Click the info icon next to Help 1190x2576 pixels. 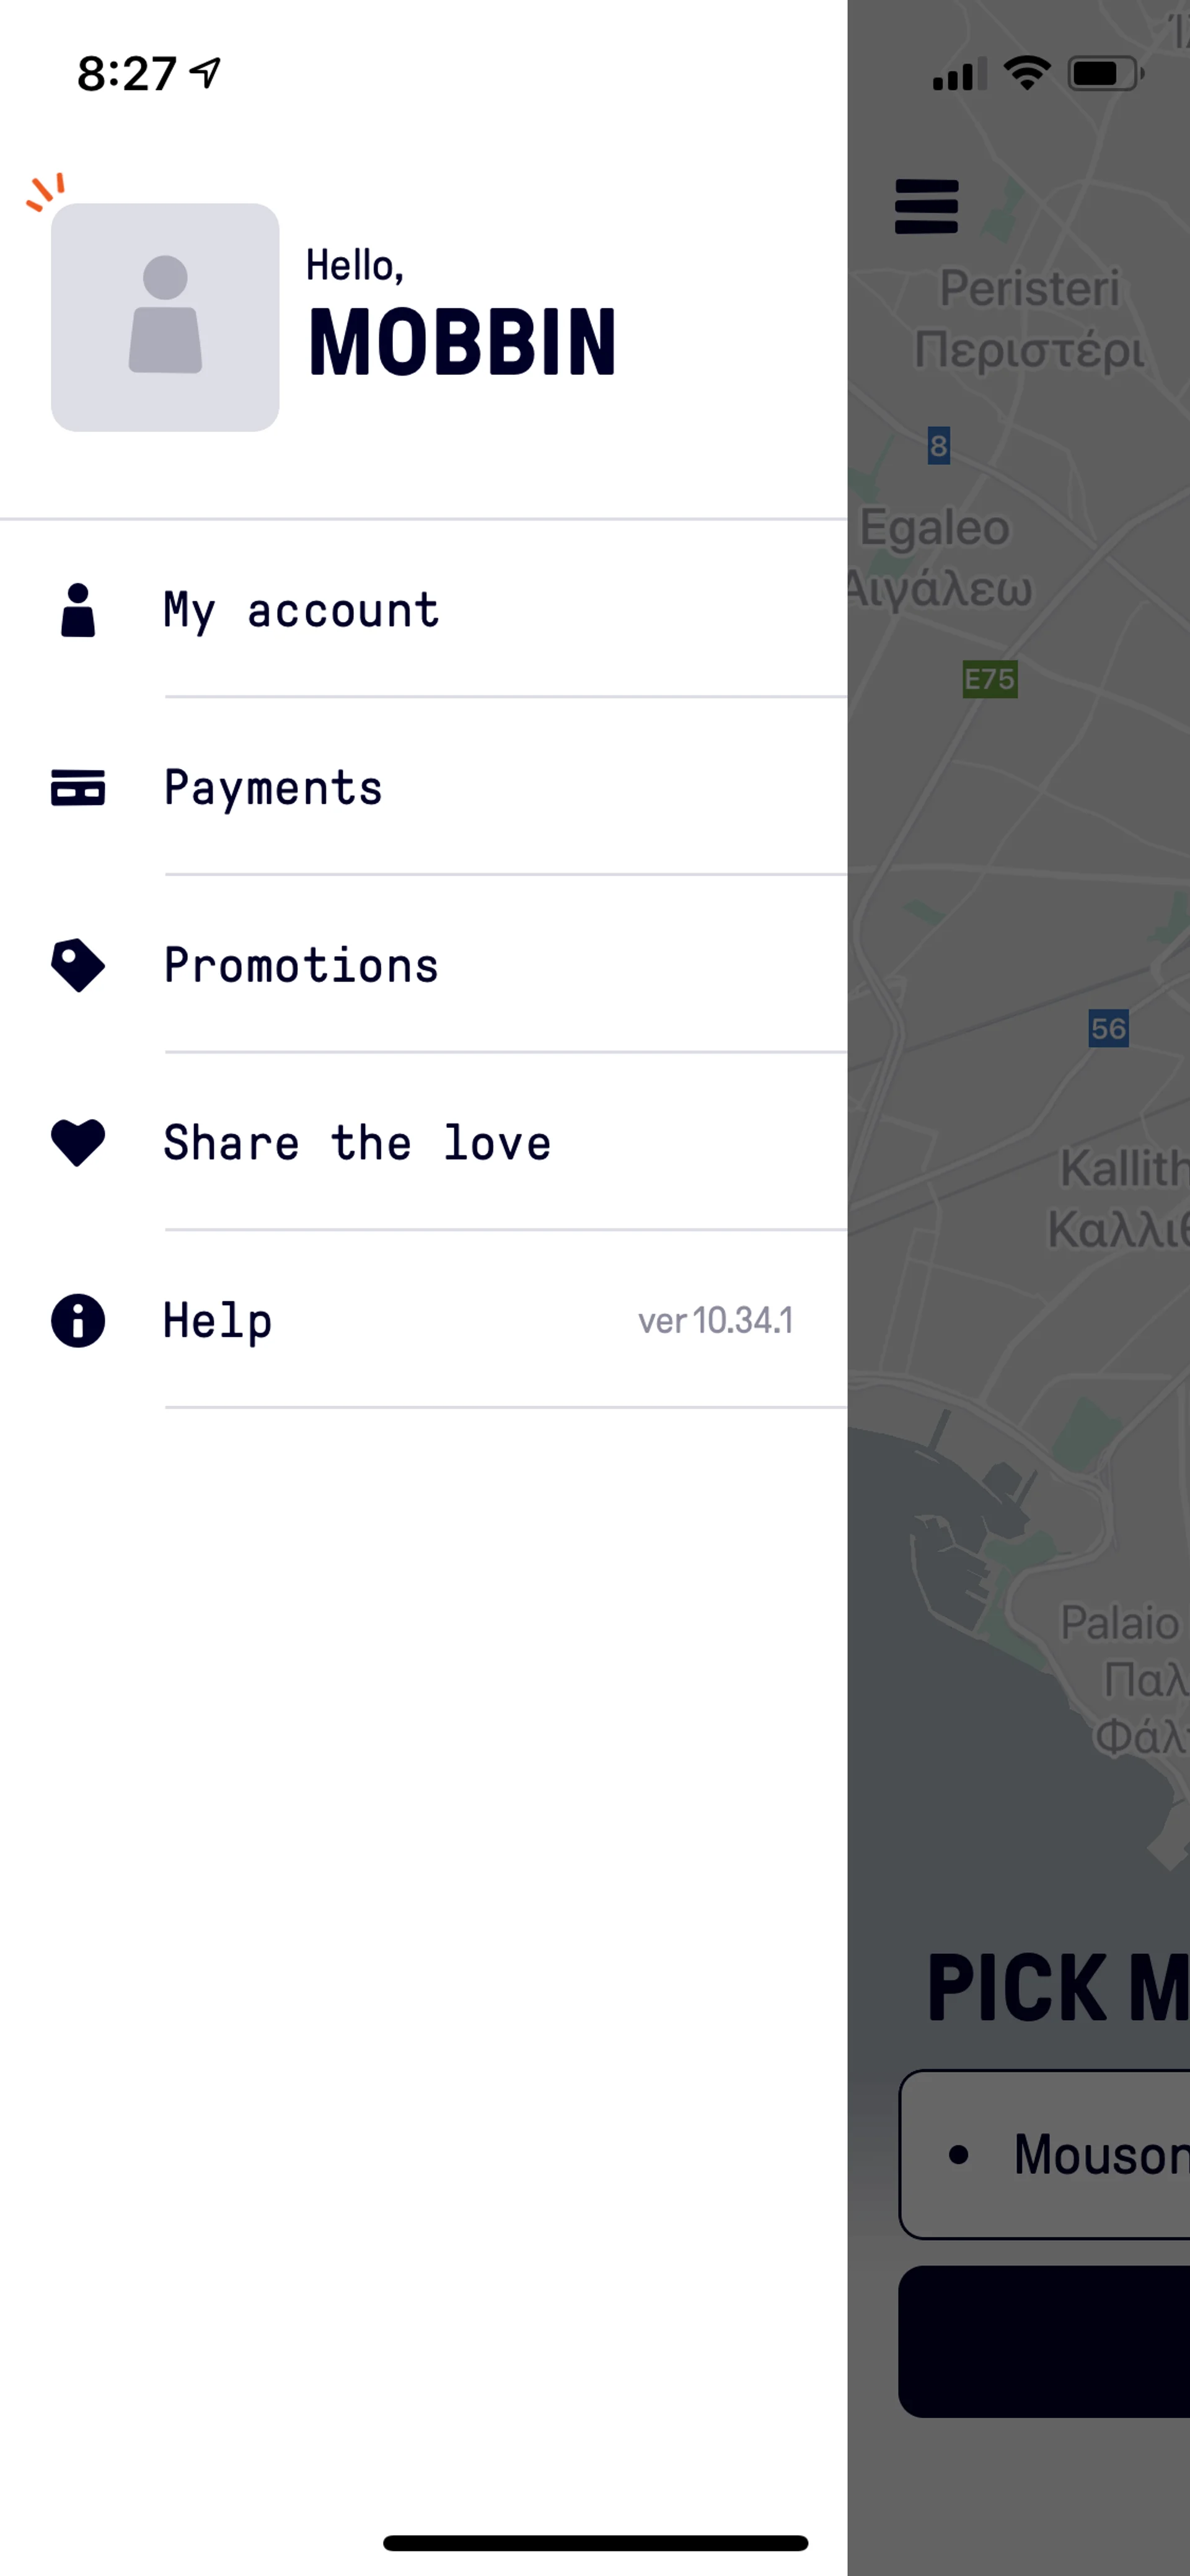pyautogui.click(x=78, y=1320)
